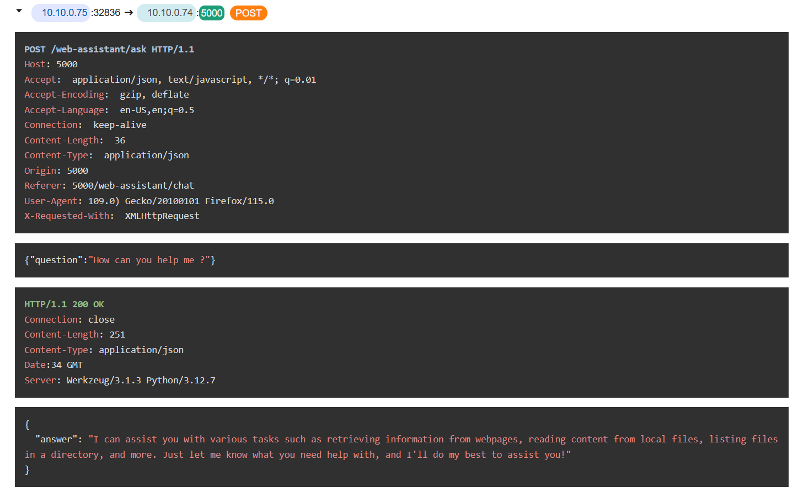Click the response Date header name
The image size is (798, 497).
coord(35,365)
